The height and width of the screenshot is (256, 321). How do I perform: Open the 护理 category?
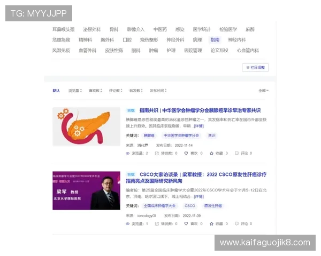tap(171, 51)
